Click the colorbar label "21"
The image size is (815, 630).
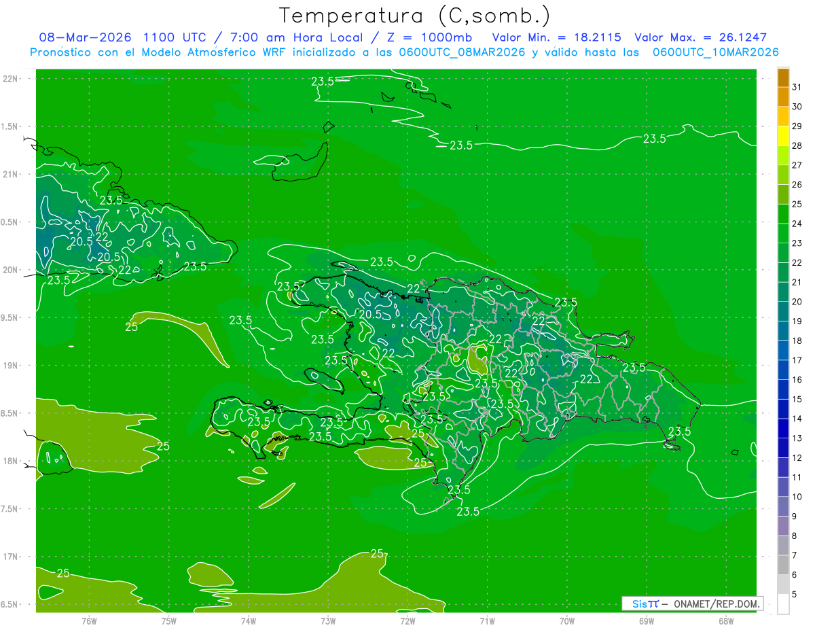pyautogui.click(x=797, y=282)
